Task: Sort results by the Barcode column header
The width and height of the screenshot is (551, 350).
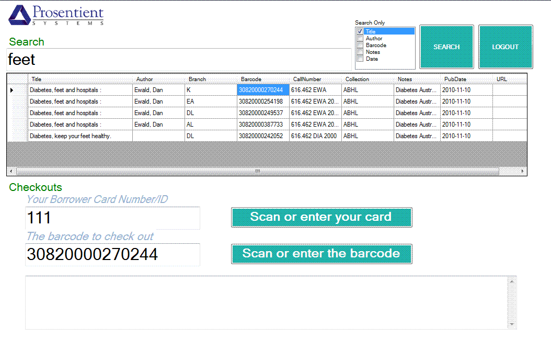Action: pos(263,79)
